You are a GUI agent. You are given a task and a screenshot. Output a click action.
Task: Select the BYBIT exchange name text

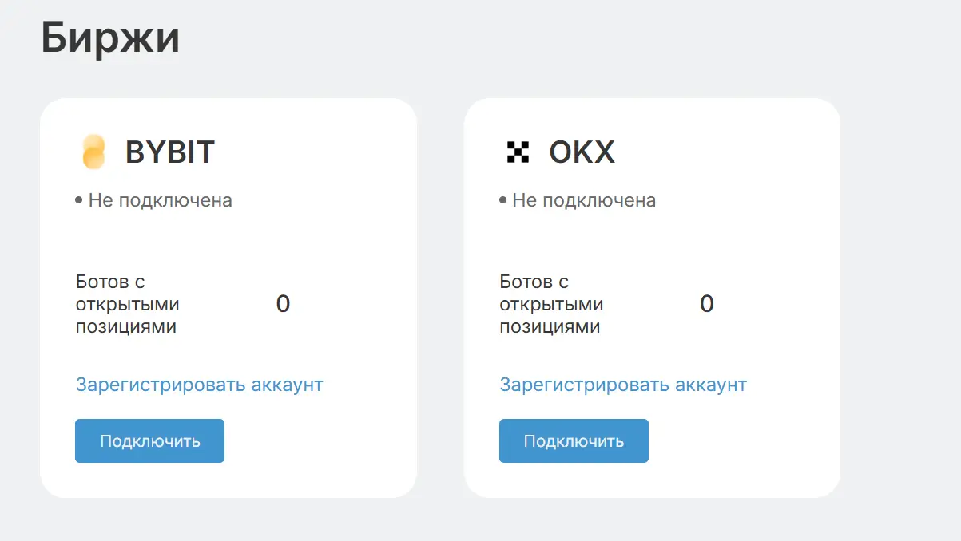(168, 152)
